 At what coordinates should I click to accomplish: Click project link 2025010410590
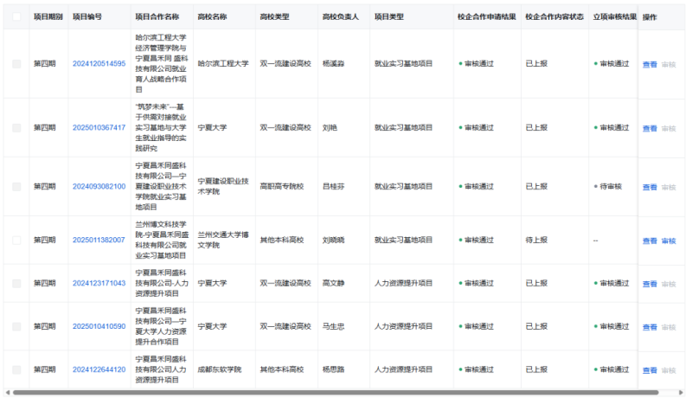[99, 327]
